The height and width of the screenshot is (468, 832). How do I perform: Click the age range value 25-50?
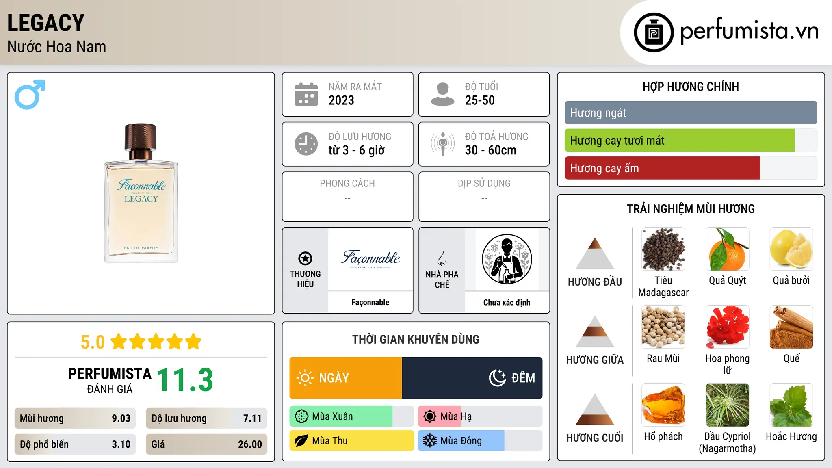(480, 100)
